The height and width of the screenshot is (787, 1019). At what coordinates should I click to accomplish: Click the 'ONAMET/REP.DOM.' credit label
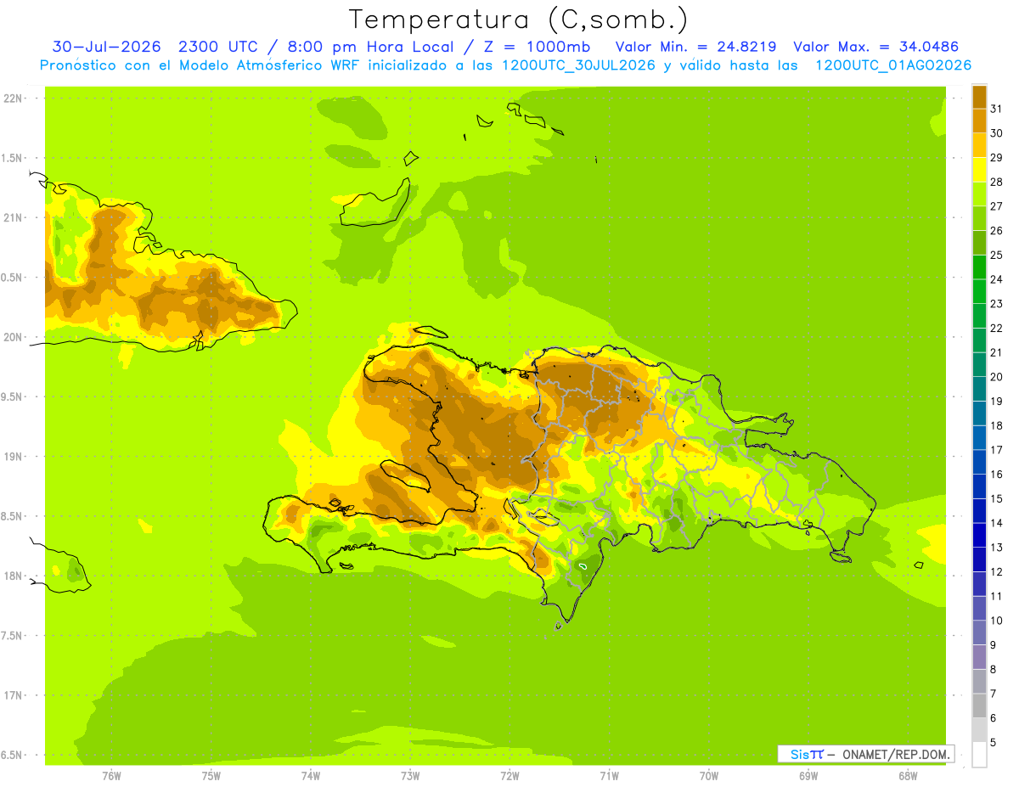898,754
